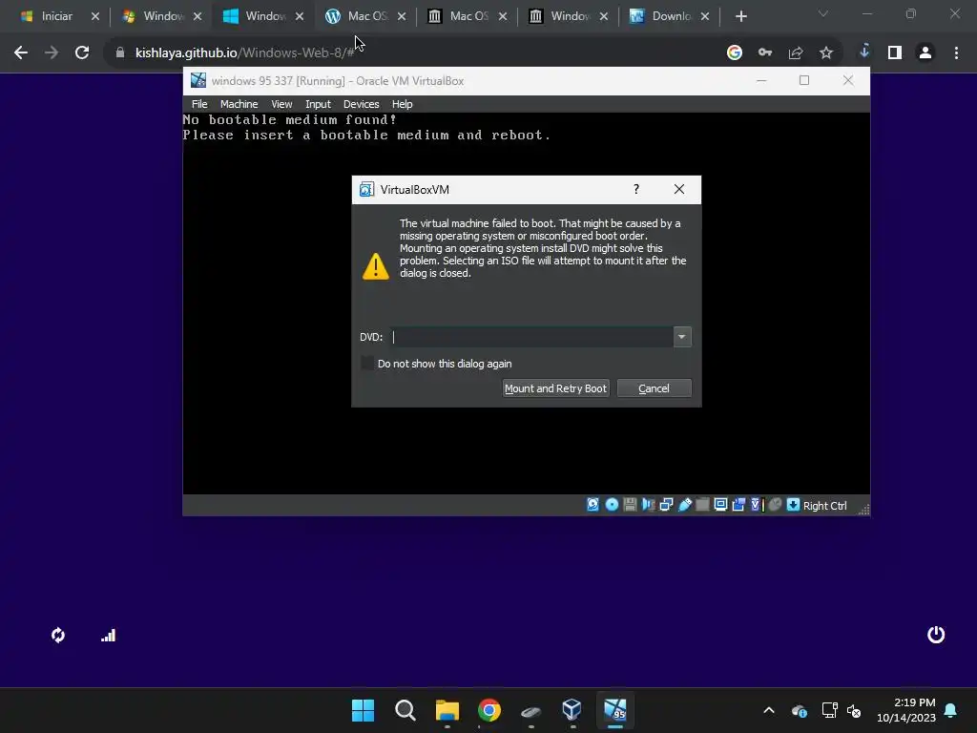
Task: Click the audio status icon
Action: click(x=648, y=505)
